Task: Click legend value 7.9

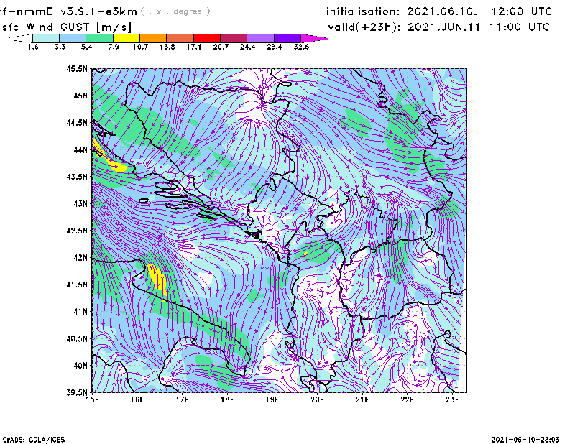Action: click(x=114, y=47)
